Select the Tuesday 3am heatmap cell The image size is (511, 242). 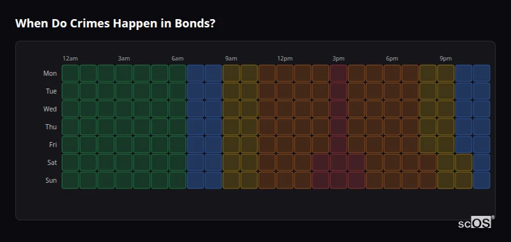pyautogui.click(x=124, y=91)
